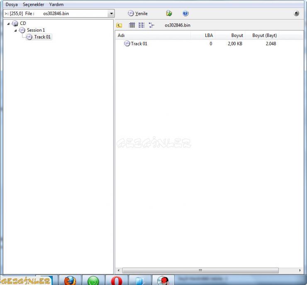Open the blue folder taskbar icon
Screen dimensions: 307x285
point(140,280)
